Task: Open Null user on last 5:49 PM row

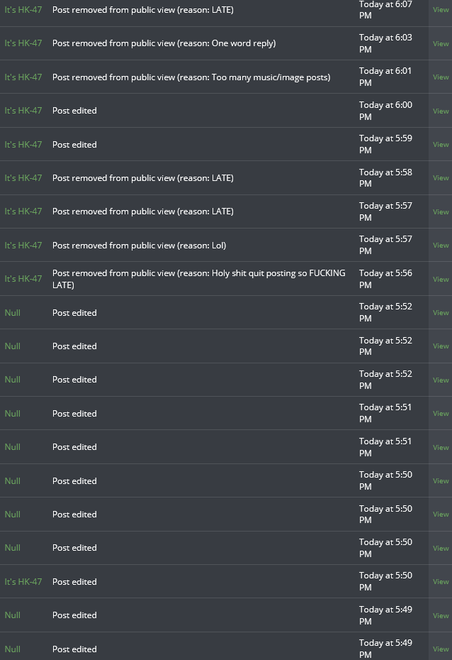Action: point(13,649)
